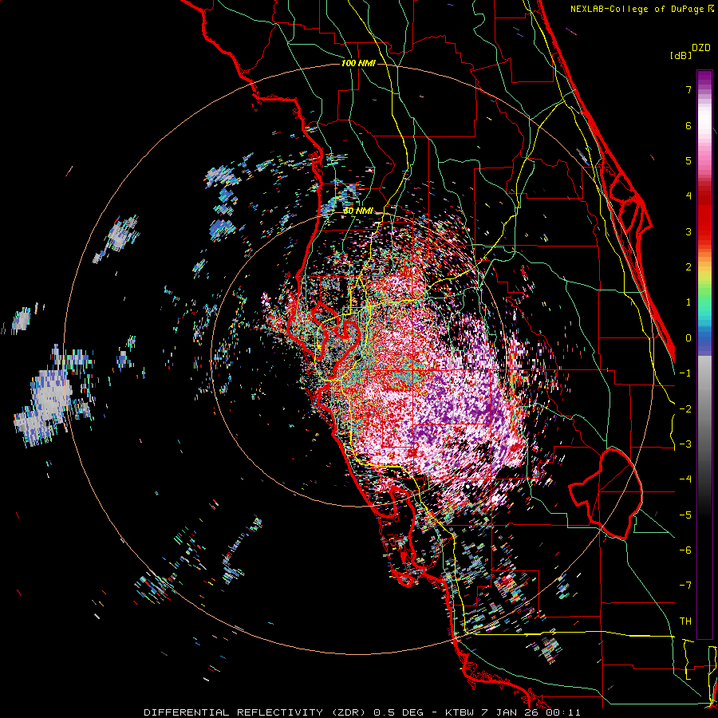Click scale value 7 on the legend
The height and width of the screenshot is (718, 718).
pyautogui.click(x=688, y=89)
